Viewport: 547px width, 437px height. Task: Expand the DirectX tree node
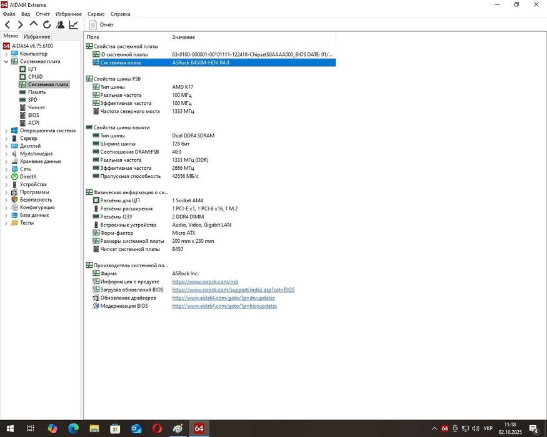coord(6,177)
